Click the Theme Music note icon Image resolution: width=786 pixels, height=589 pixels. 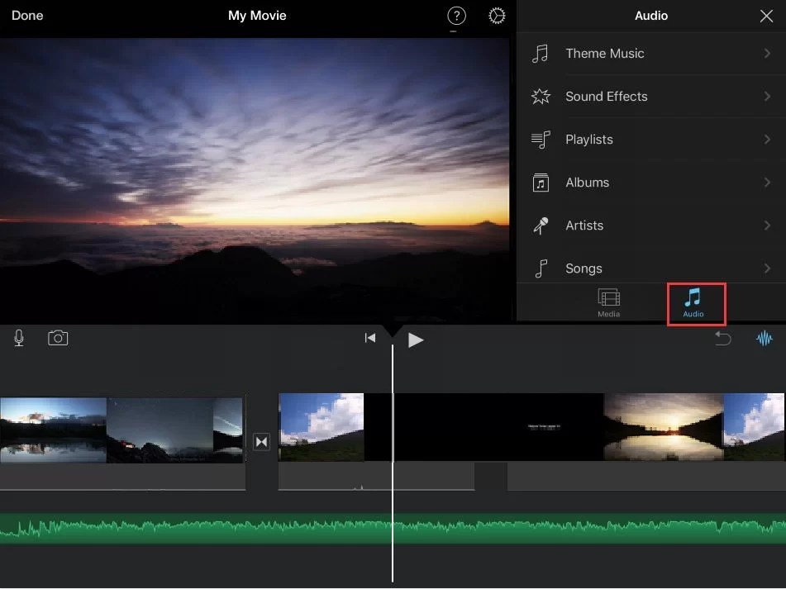point(540,53)
